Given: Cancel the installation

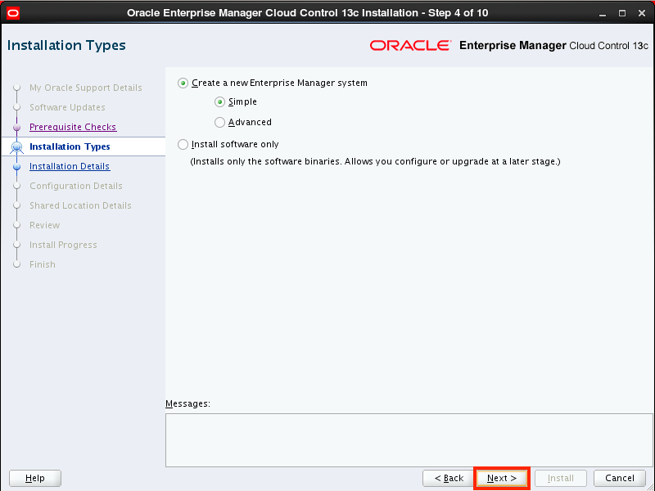Looking at the screenshot, I should pyautogui.click(x=620, y=478).
